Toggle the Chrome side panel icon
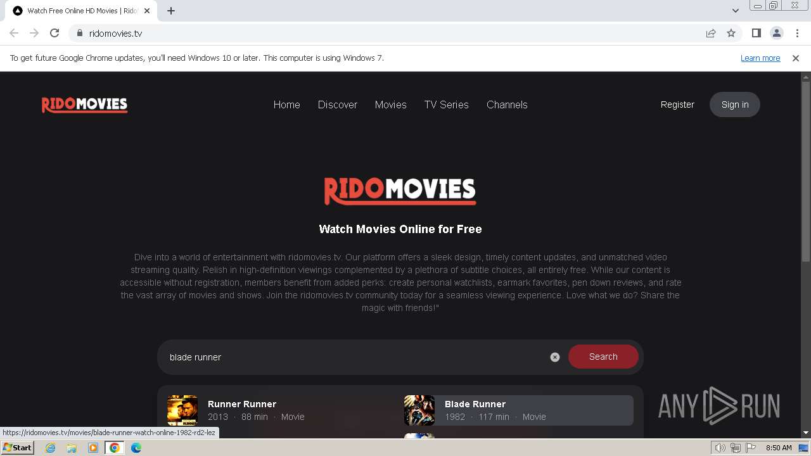The height and width of the screenshot is (456, 811). (x=756, y=33)
